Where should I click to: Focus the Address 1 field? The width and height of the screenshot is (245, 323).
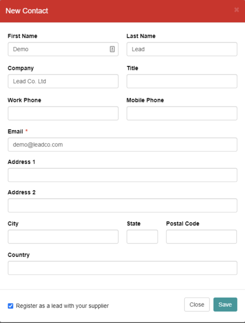click(x=122, y=175)
